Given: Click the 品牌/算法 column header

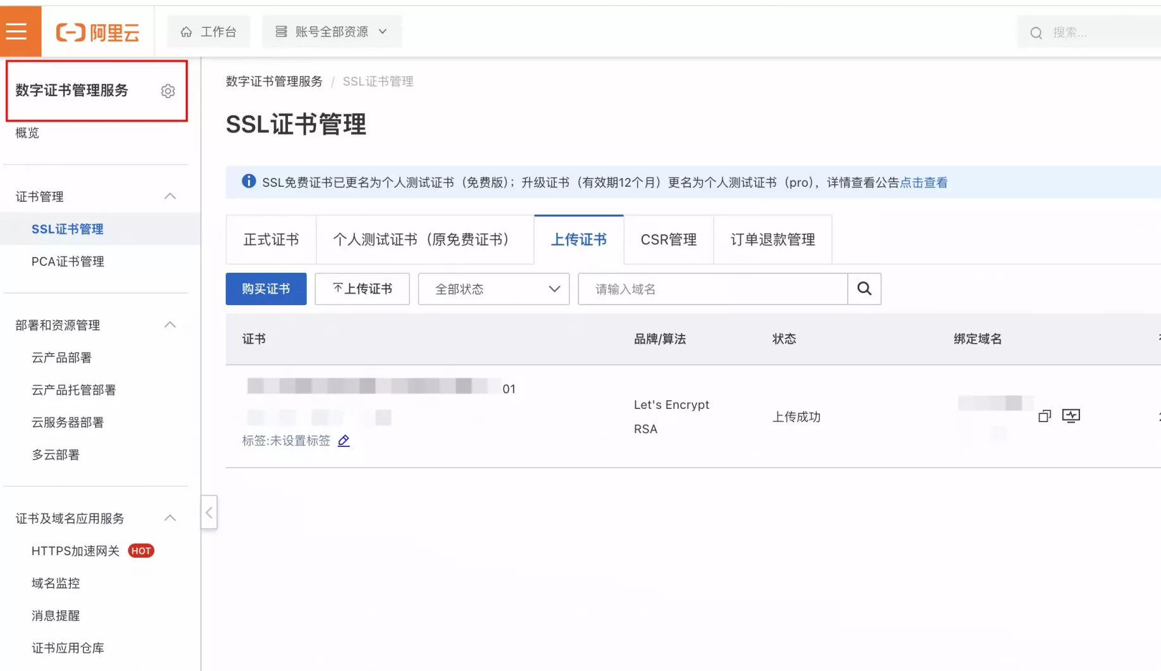Looking at the screenshot, I should pos(660,339).
